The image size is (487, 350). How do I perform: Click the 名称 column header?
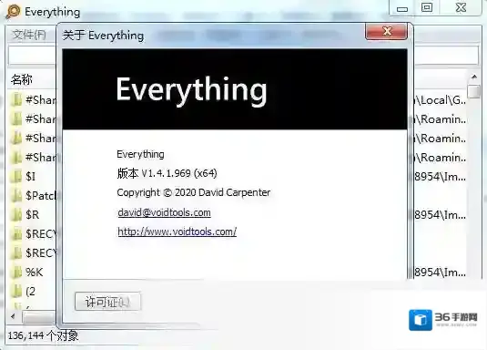point(22,79)
